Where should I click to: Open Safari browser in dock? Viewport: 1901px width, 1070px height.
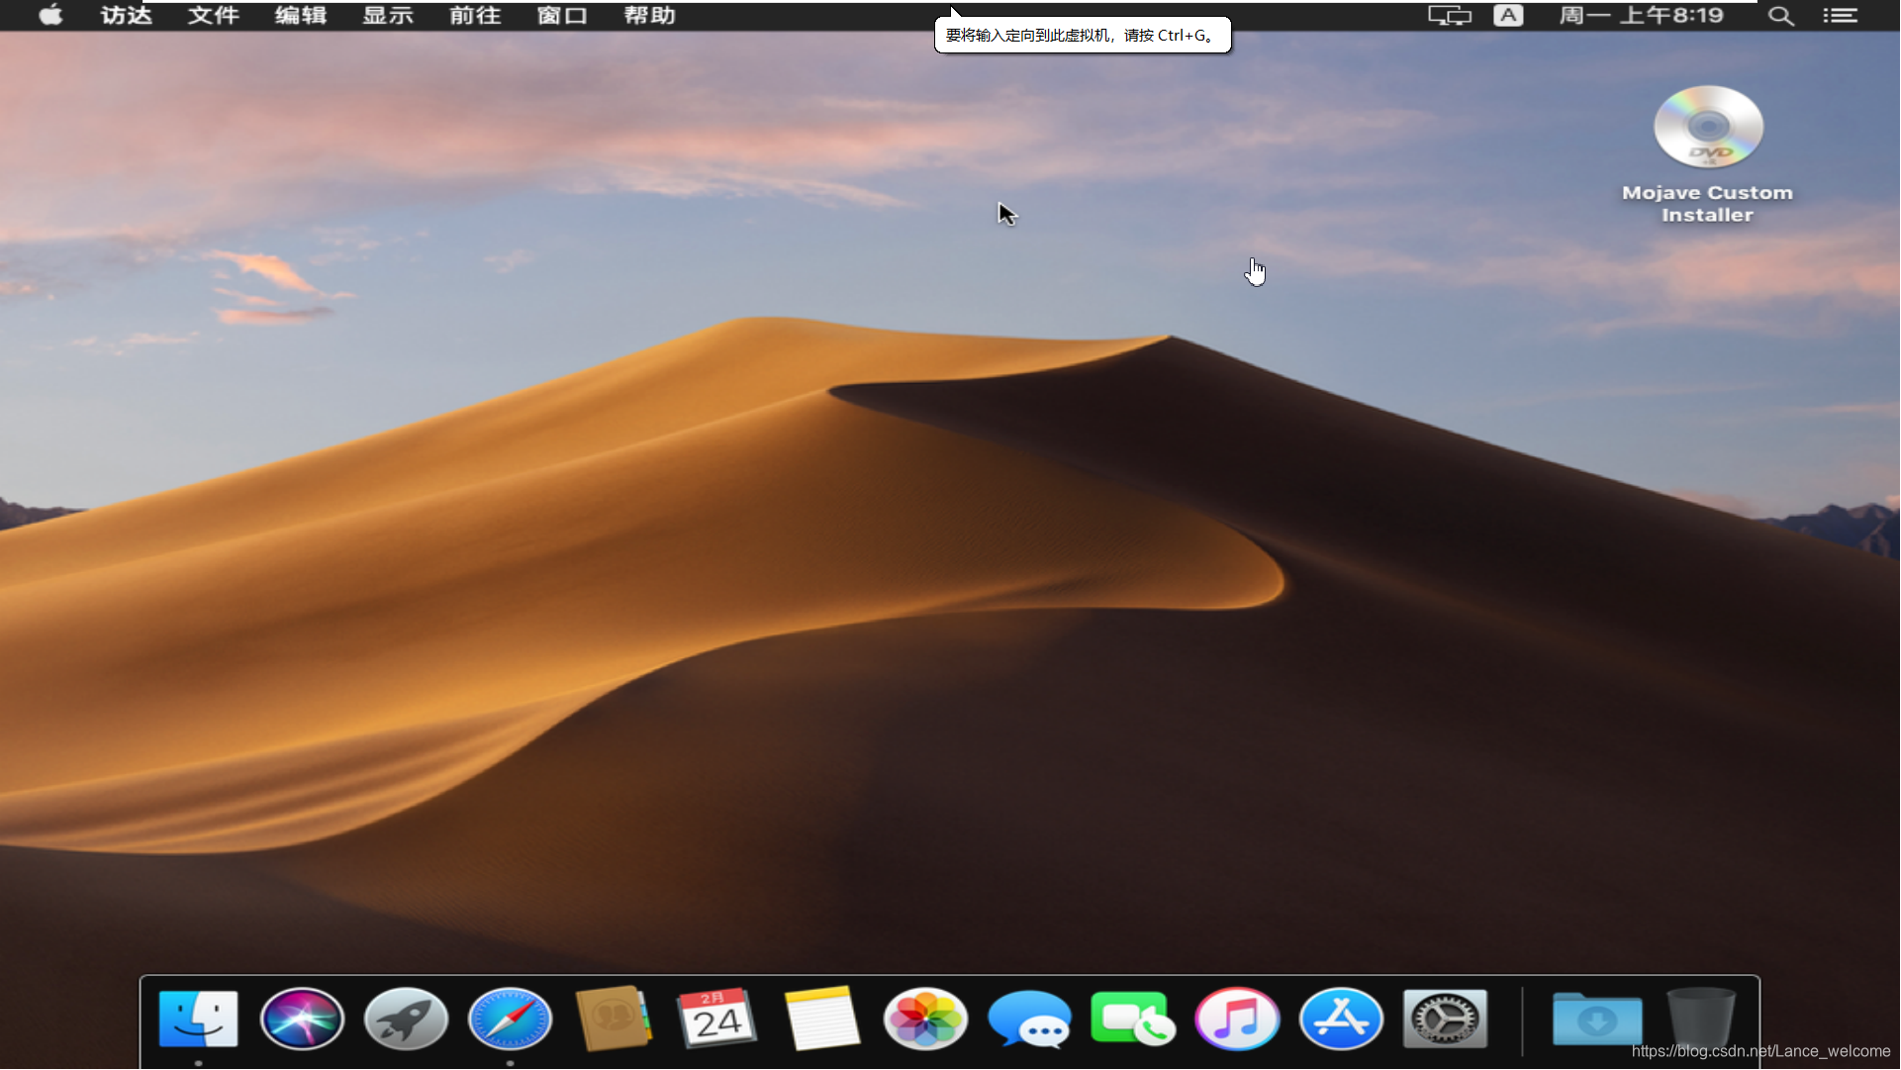click(510, 1019)
